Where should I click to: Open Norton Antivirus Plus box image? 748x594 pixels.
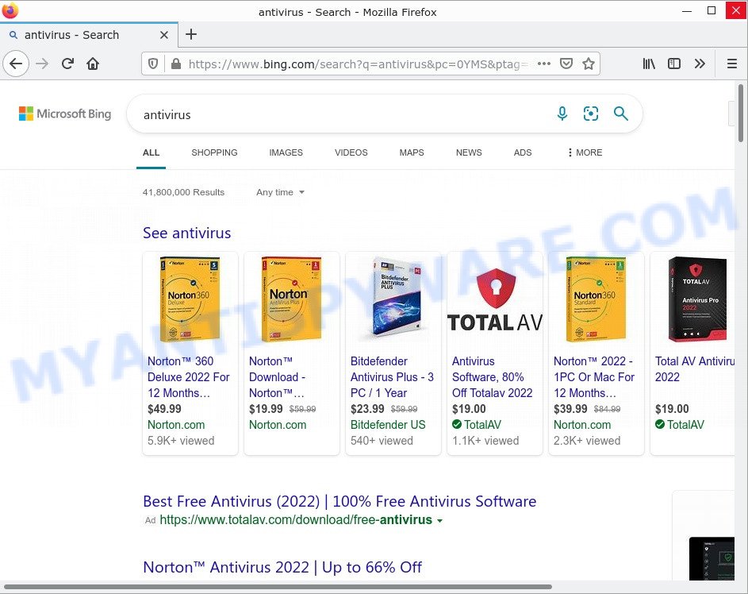(291, 299)
